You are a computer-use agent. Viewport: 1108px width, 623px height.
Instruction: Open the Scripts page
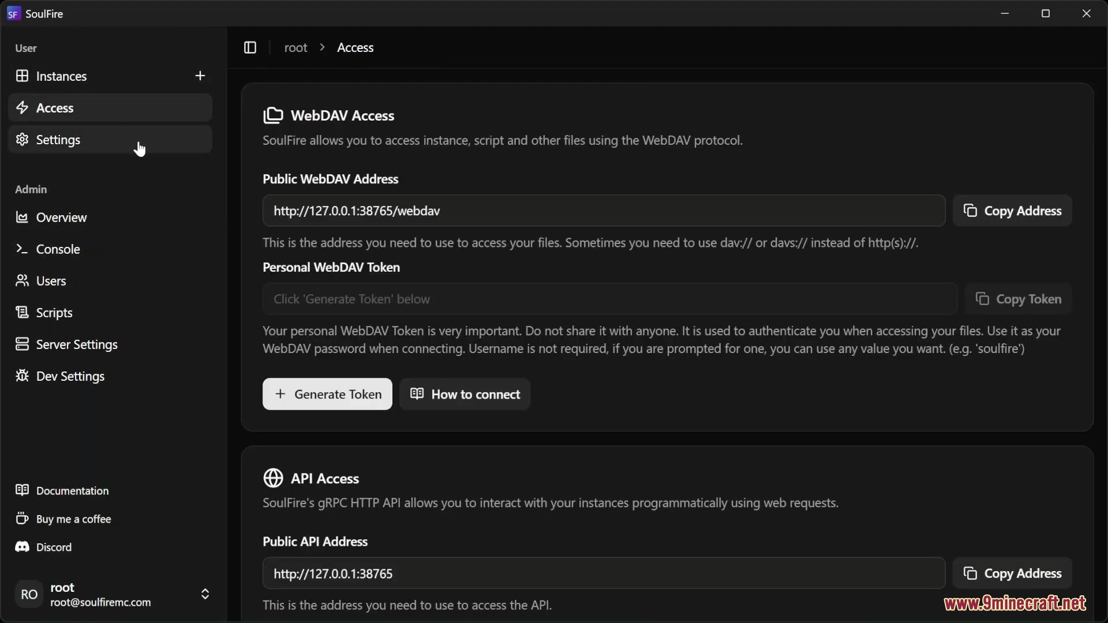tap(110, 313)
